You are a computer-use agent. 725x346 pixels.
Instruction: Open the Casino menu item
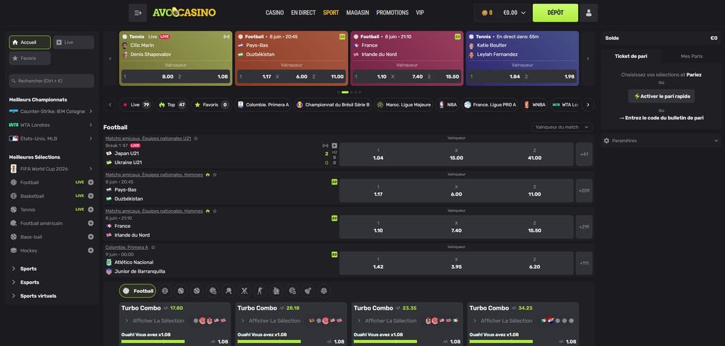[x=275, y=13]
